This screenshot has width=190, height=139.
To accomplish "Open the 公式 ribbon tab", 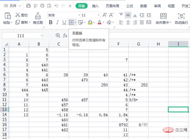I will [130, 6].
